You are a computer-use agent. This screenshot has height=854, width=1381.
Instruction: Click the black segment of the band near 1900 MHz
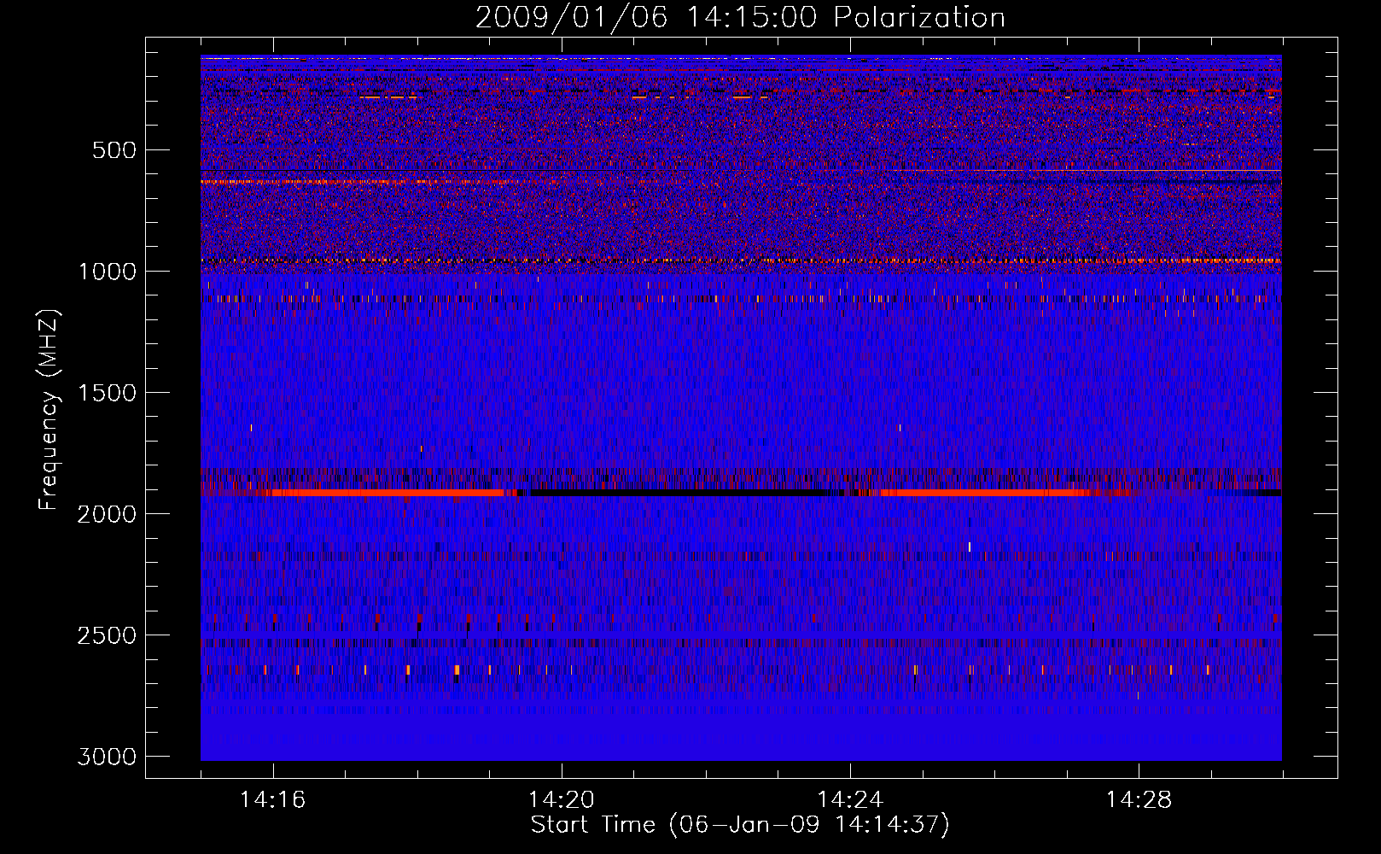[680, 493]
